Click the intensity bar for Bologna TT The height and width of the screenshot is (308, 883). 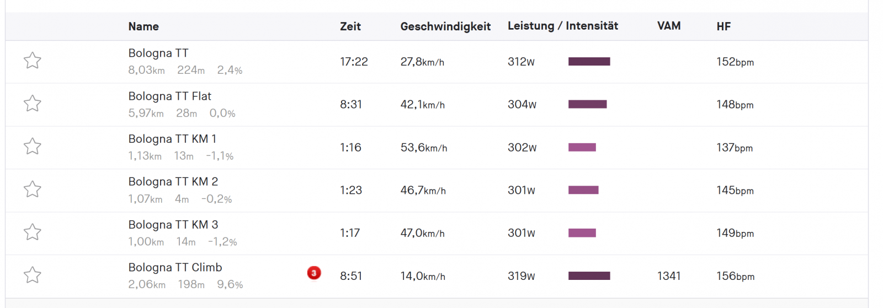[x=589, y=62]
